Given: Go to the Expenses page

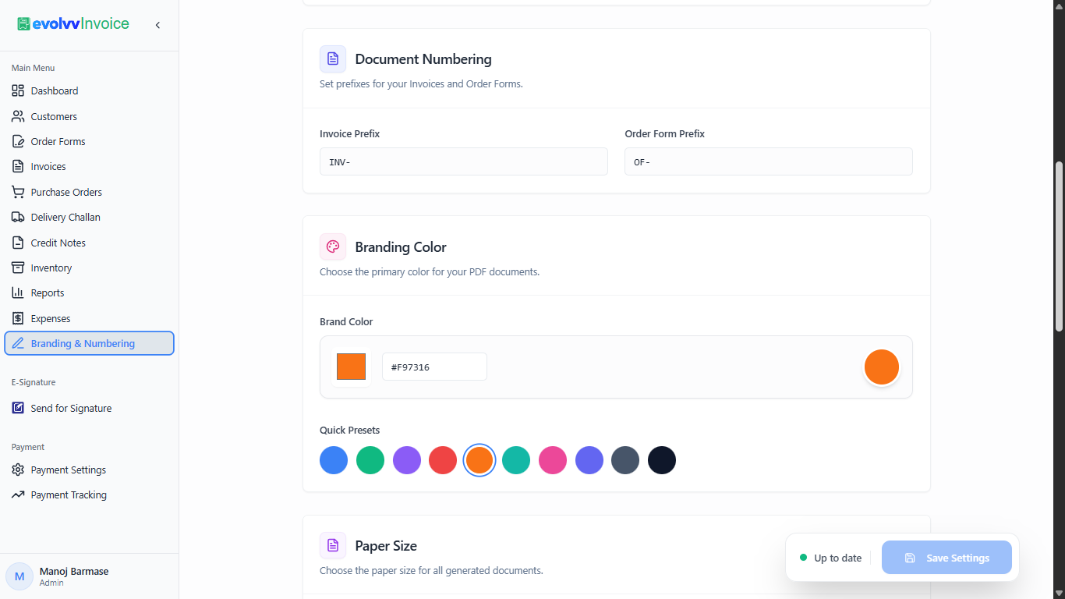Looking at the screenshot, I should [x=51, y=318].
